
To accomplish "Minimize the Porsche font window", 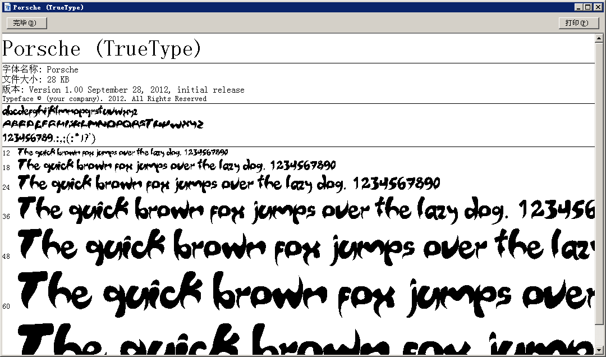I will coord(579,7).
